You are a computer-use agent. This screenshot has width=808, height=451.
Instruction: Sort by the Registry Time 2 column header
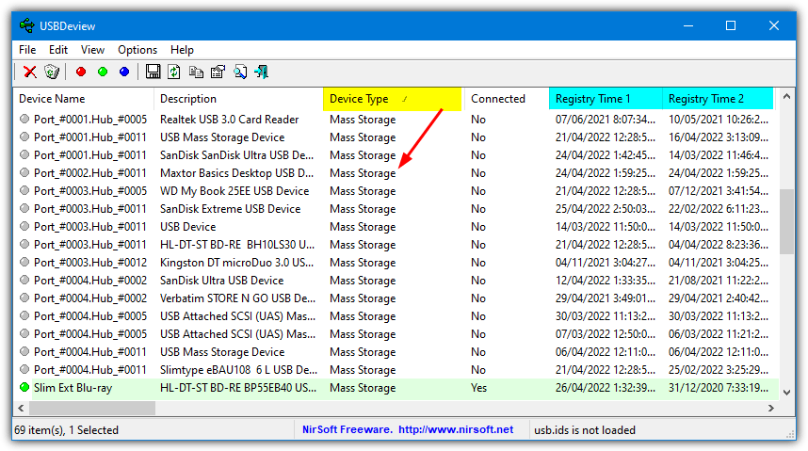coord(718,99)
